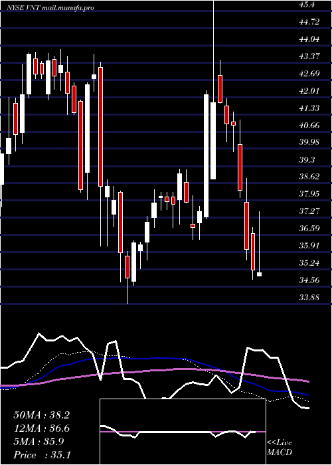Click the 37.27 price axis label
This screenshot has height=465, width=332.
309,211
